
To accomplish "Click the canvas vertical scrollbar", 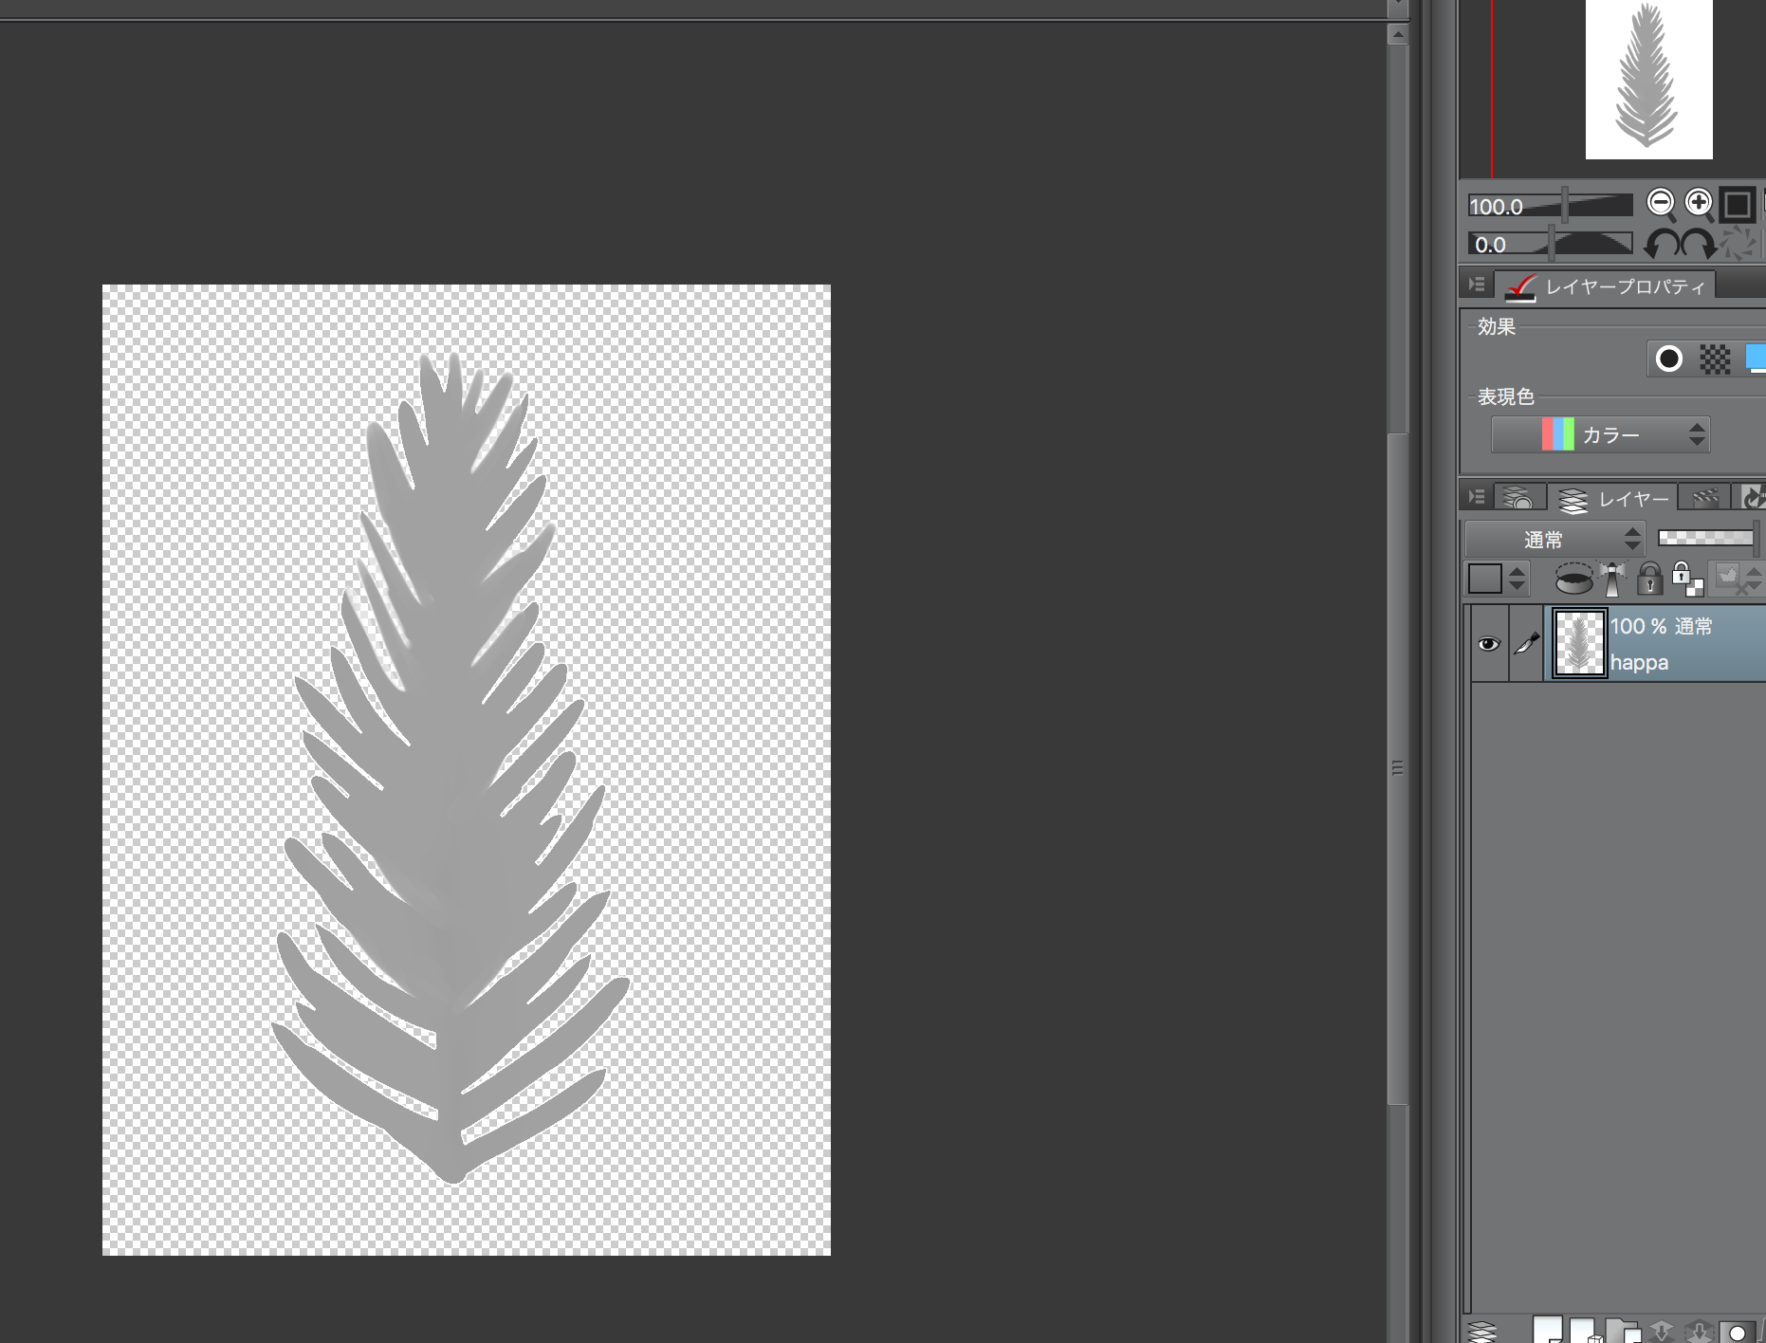I will coord(1397,768).
